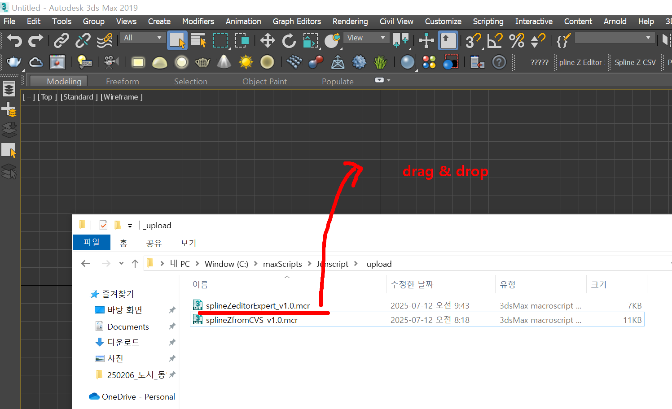Open the Rendered Frame Window icon
672x409 pixels.
pos(57,62)
